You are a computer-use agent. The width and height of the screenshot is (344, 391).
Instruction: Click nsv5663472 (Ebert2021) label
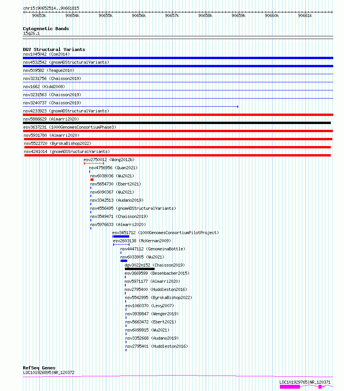151,322
